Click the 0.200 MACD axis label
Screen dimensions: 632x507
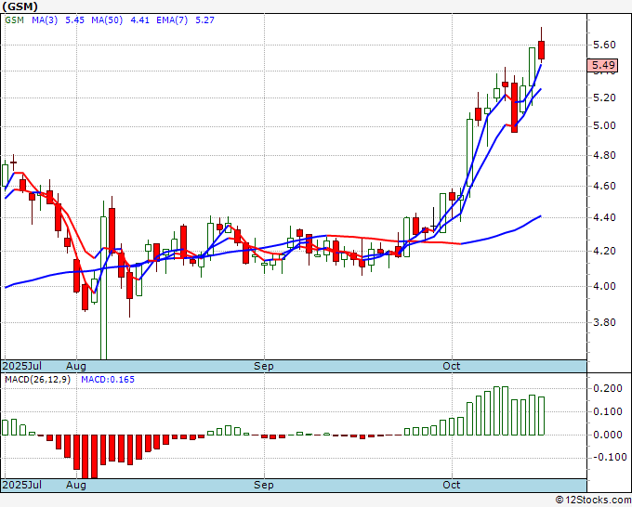coord(608,388)
